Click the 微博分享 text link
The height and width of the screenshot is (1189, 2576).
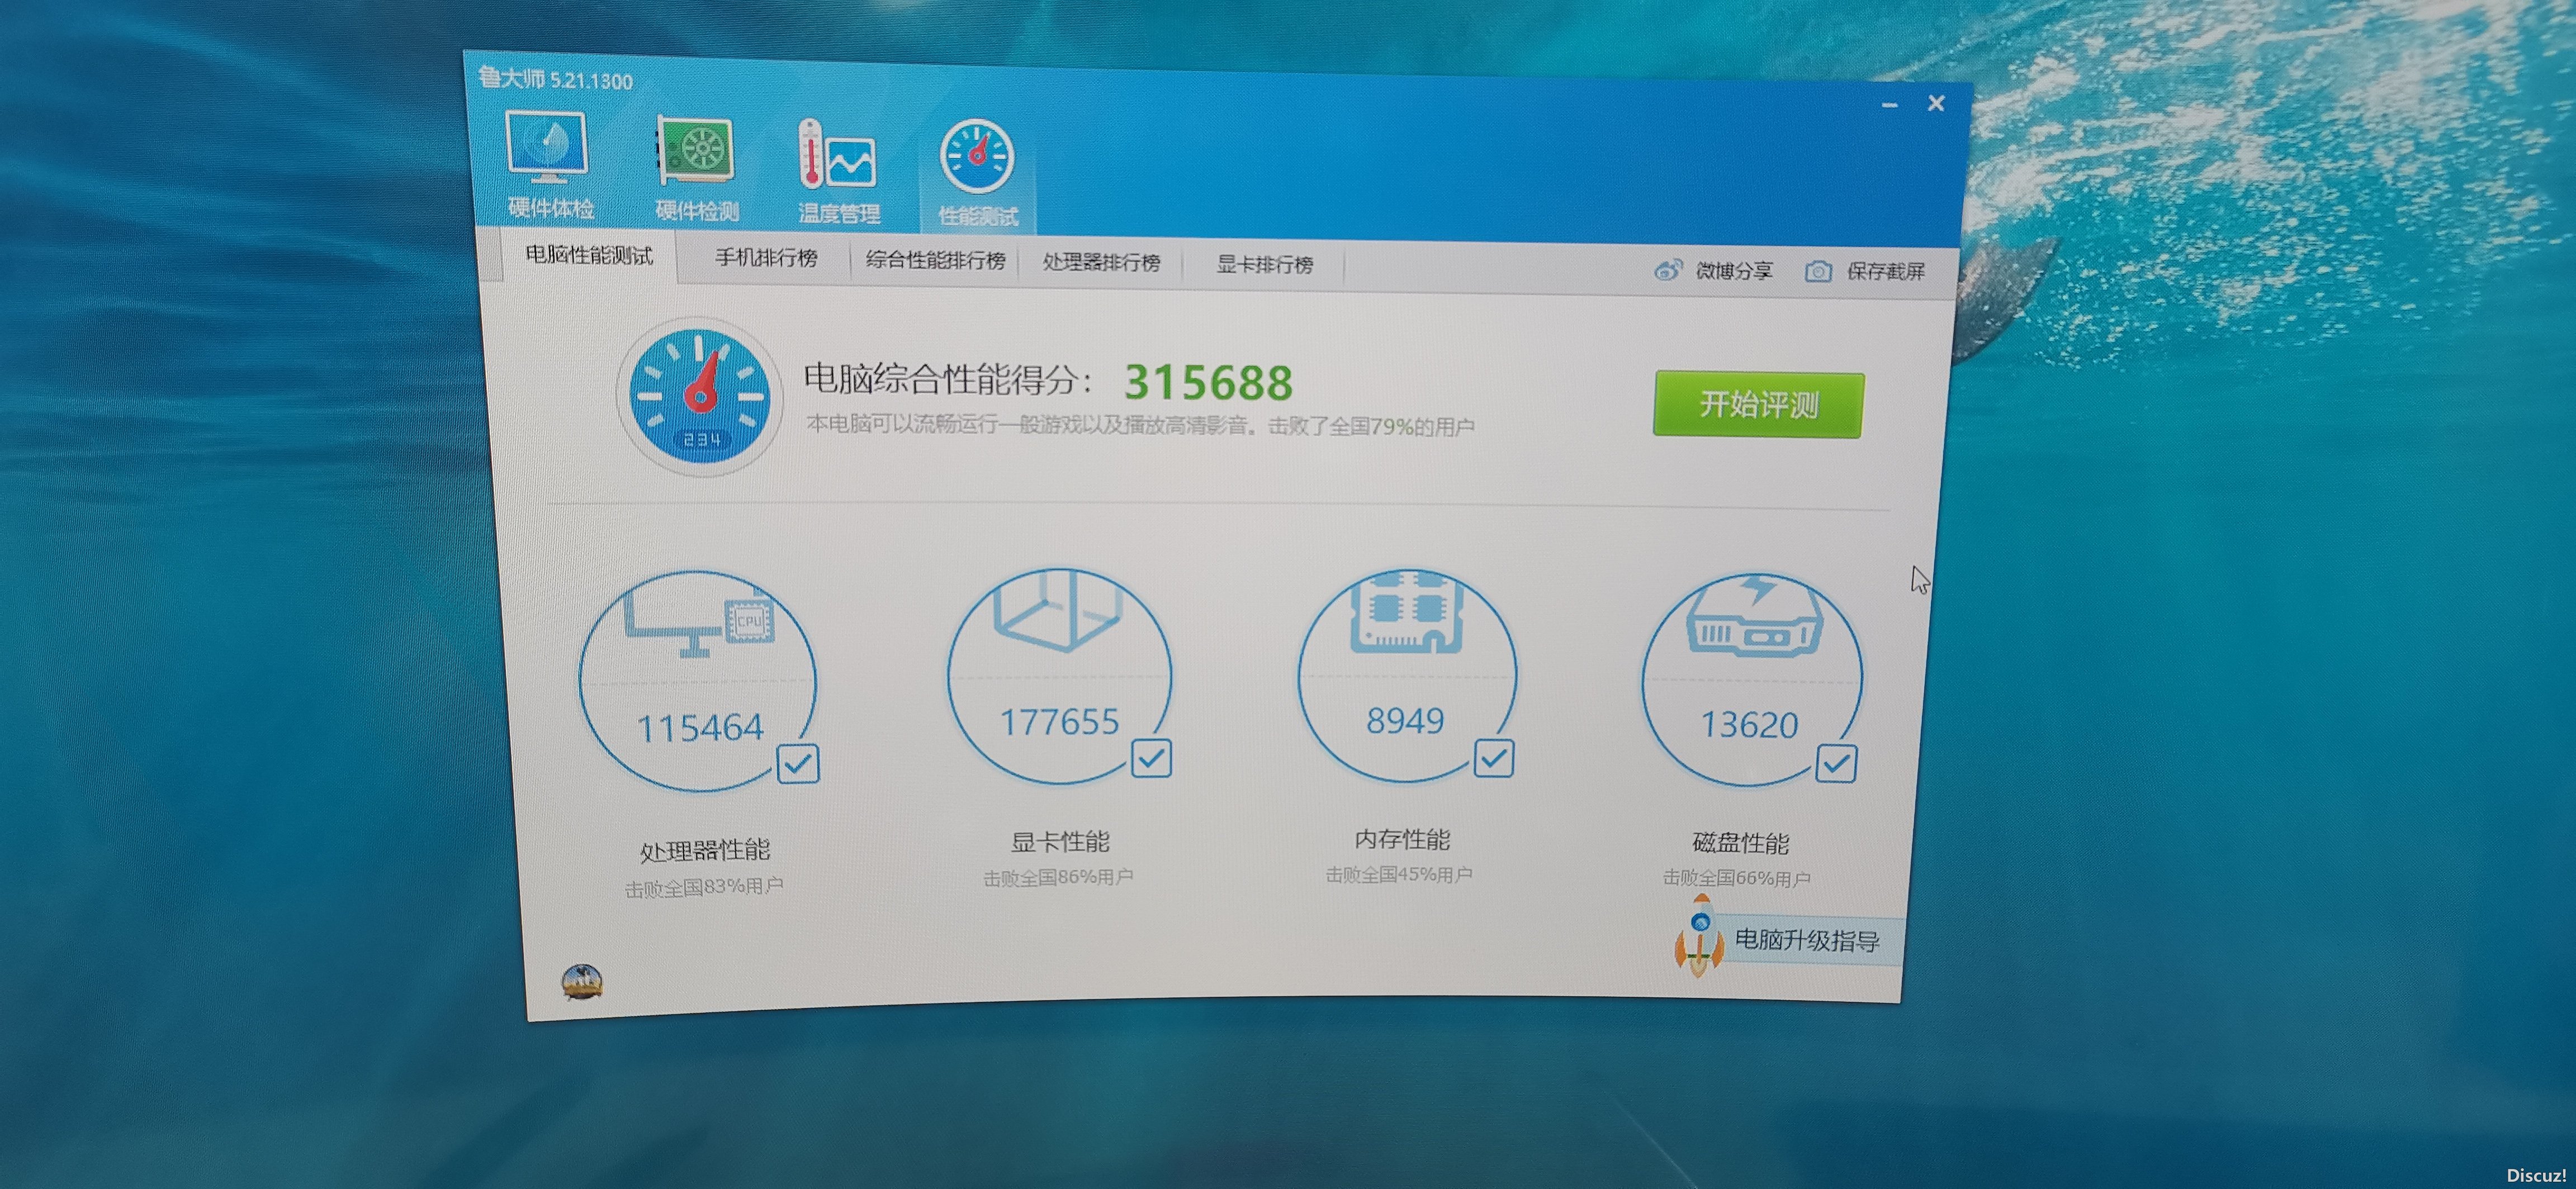coord(1734,271)
